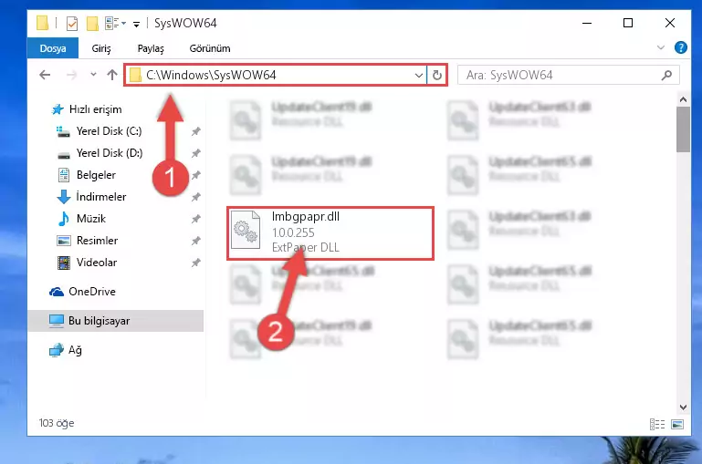Image resolution: width=702 pixels, height=464 pixels.
Task: Click the folder icon in title bar
Action: tap(42, 23)
